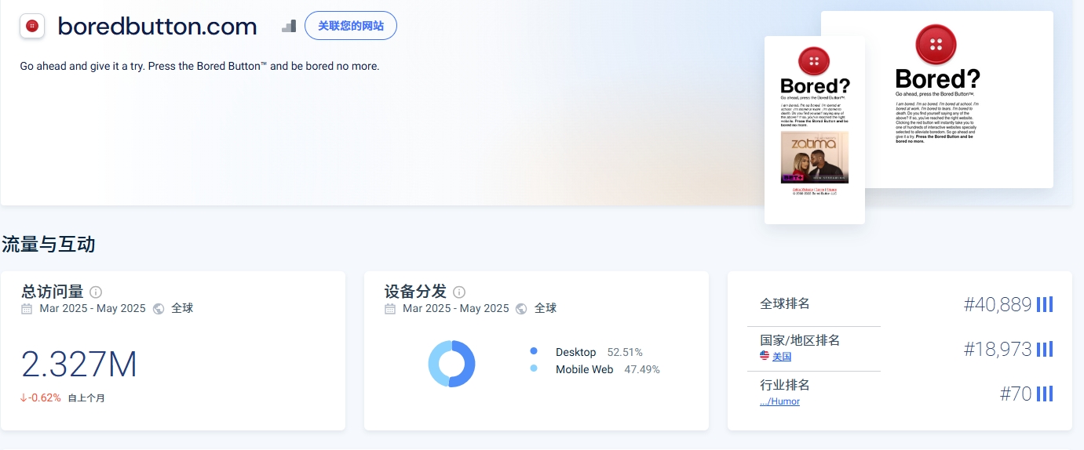
Task: Click the bar chart icon beside the domain name
Action: coord(289,26)
